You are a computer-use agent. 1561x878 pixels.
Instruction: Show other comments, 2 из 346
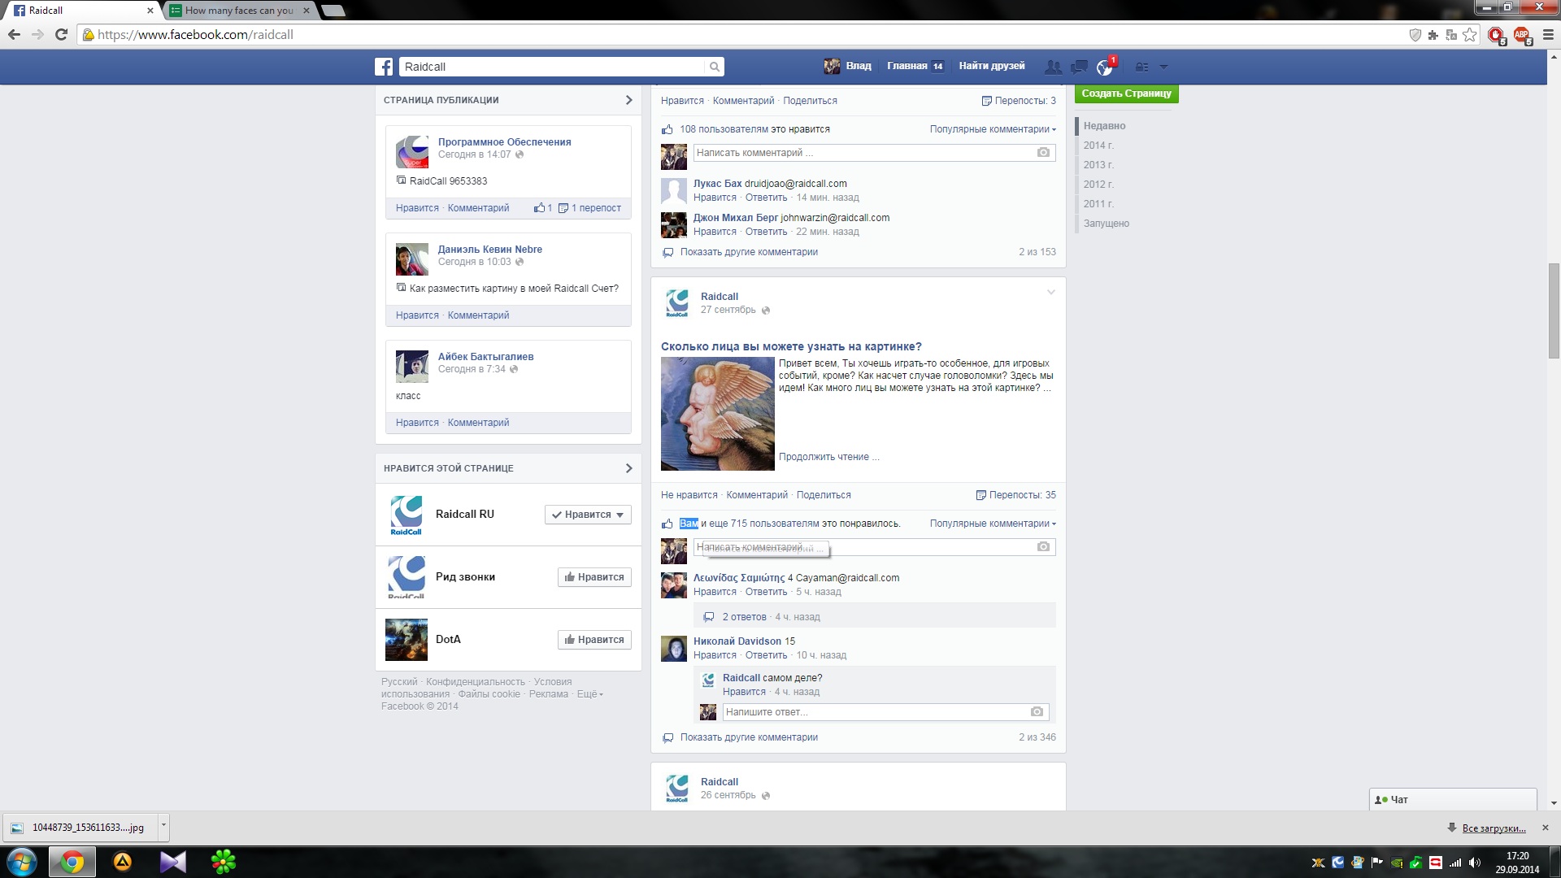(x=749, y=737)
